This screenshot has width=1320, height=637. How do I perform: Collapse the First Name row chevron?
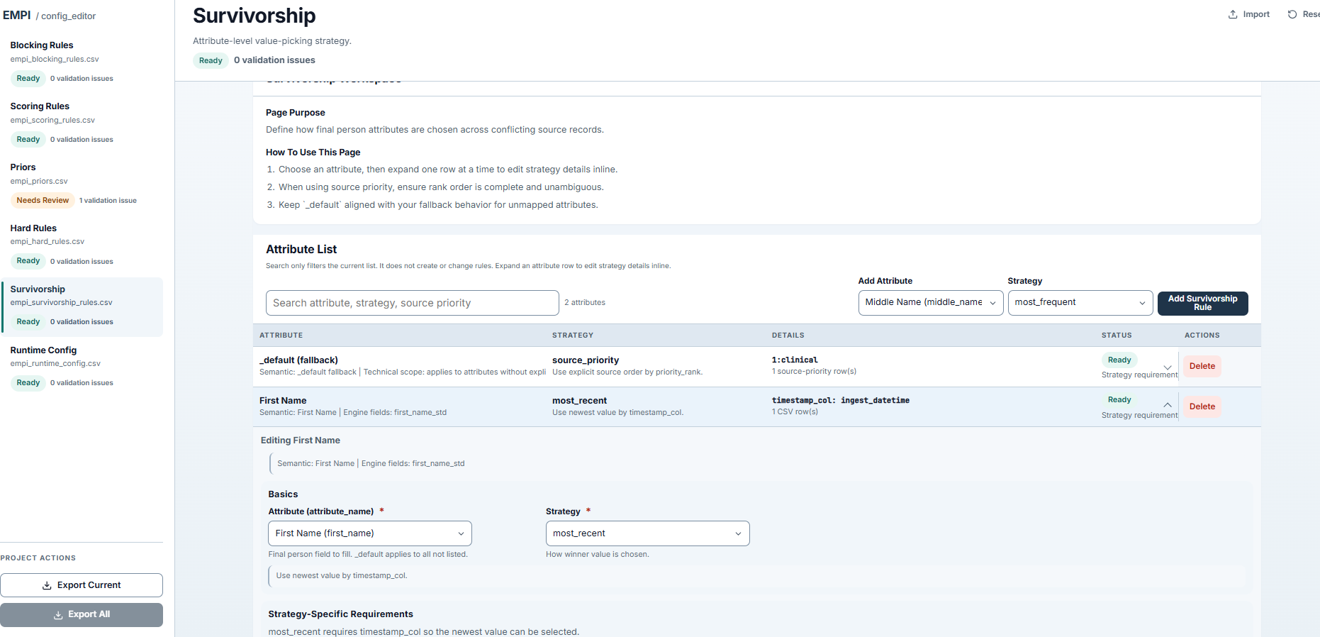(1168, 404)
